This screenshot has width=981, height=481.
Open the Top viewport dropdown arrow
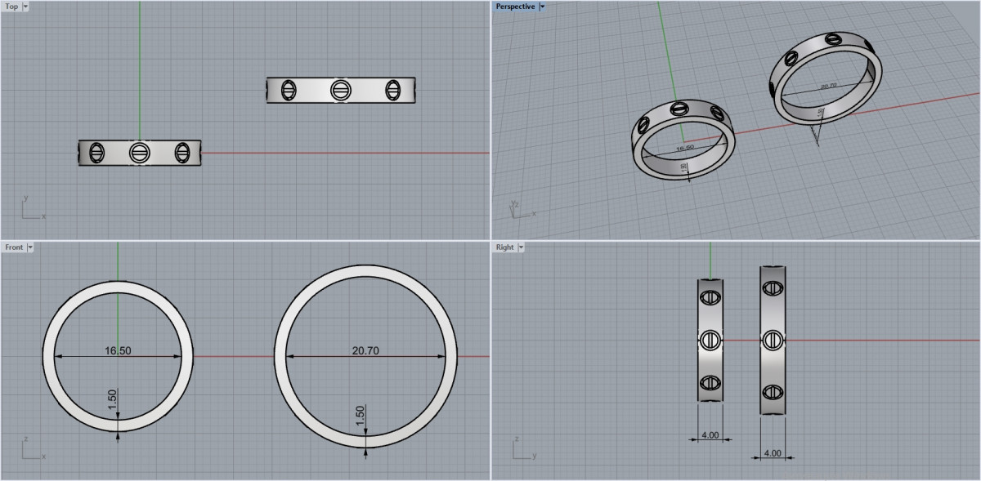tap(25, 6)
